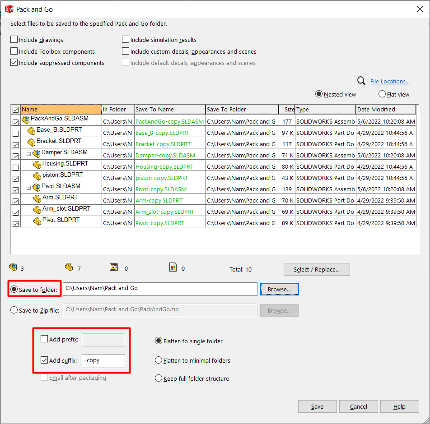Screen dimensions: 430x424
Task: Check Include custom decals, appearances and scenes
Action: (x=126, y=51)
